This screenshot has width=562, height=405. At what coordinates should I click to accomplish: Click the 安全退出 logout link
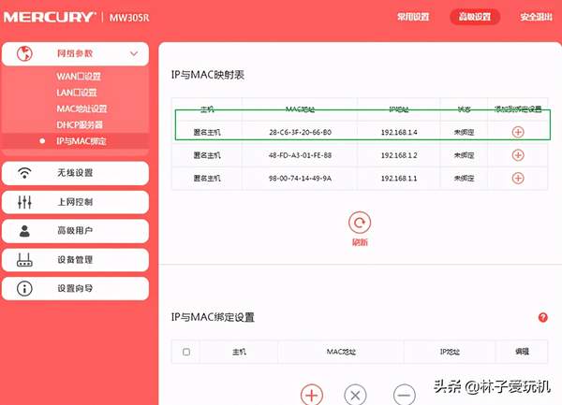tap(537, 17)
